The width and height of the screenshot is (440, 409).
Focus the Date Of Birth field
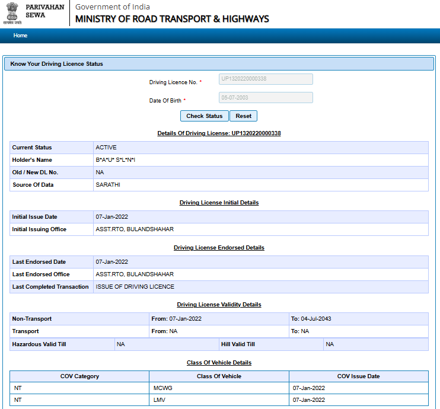(x=266, y=98)
